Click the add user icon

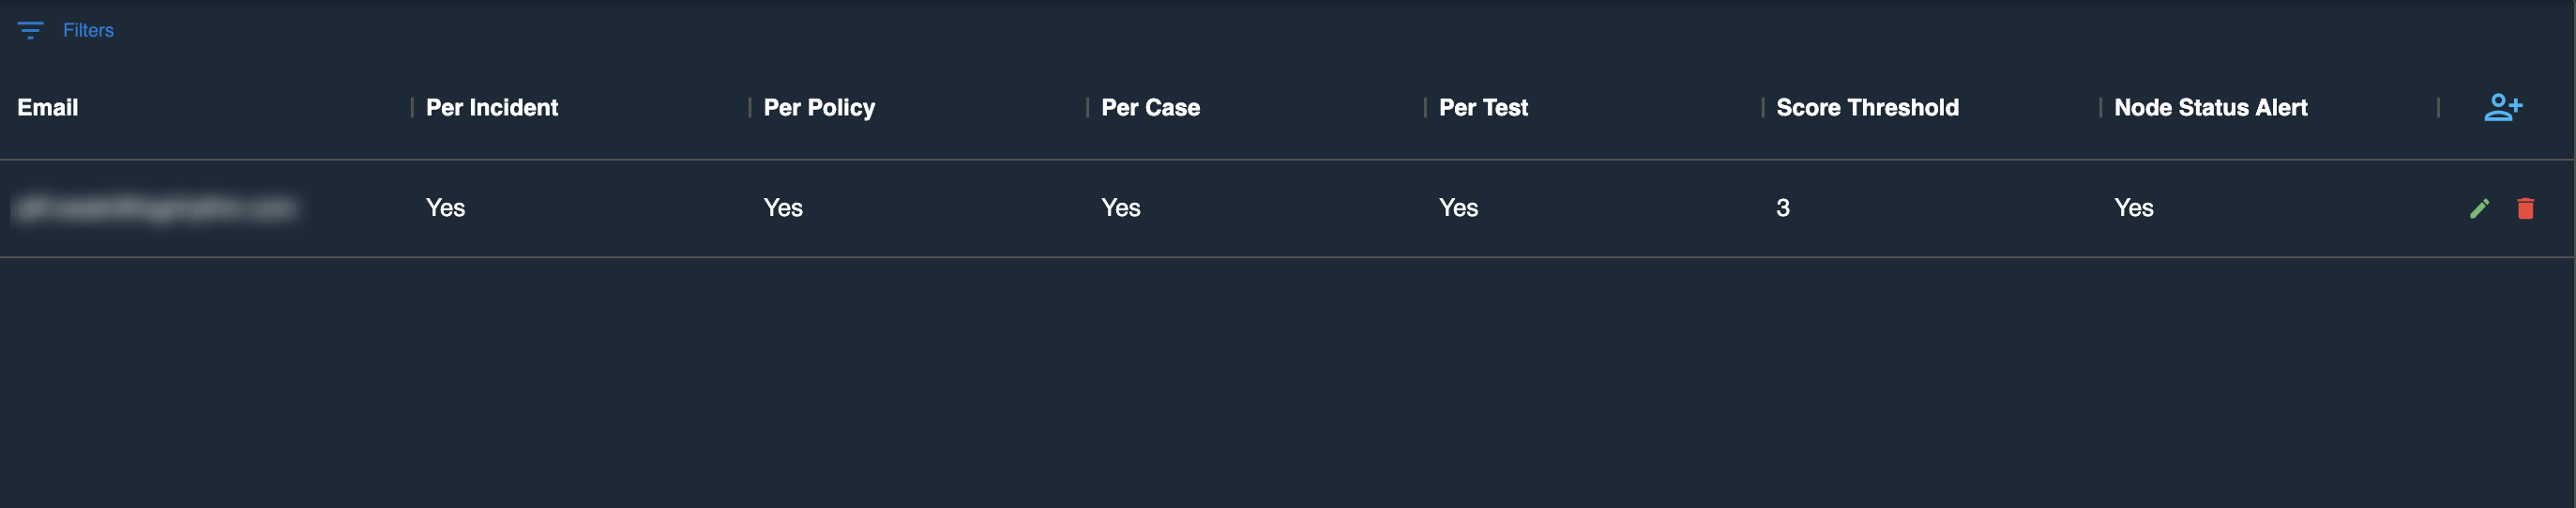click(2503, 107)
